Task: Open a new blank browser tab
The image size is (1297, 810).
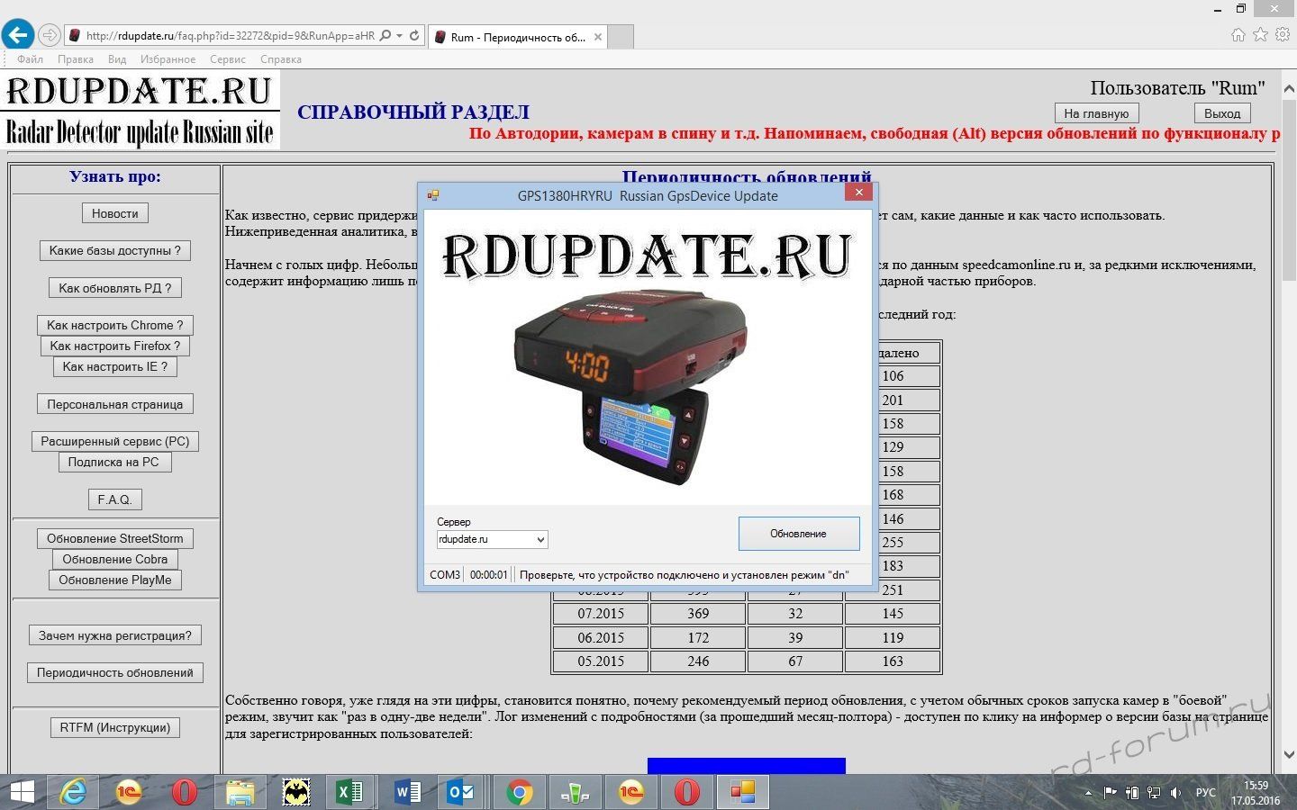Action: tap(621, 37)
